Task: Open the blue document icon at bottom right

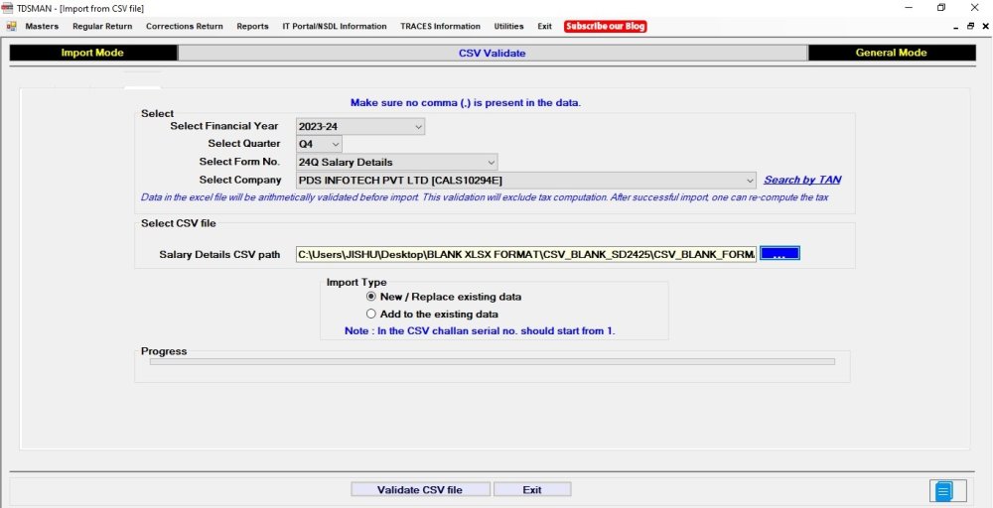Action: pyautogui.click(x=943, y=491)
